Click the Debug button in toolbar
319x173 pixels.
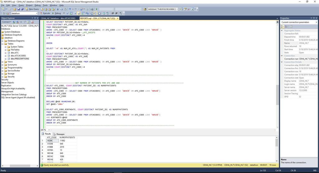pyautogui.click(x=56, y=13)
